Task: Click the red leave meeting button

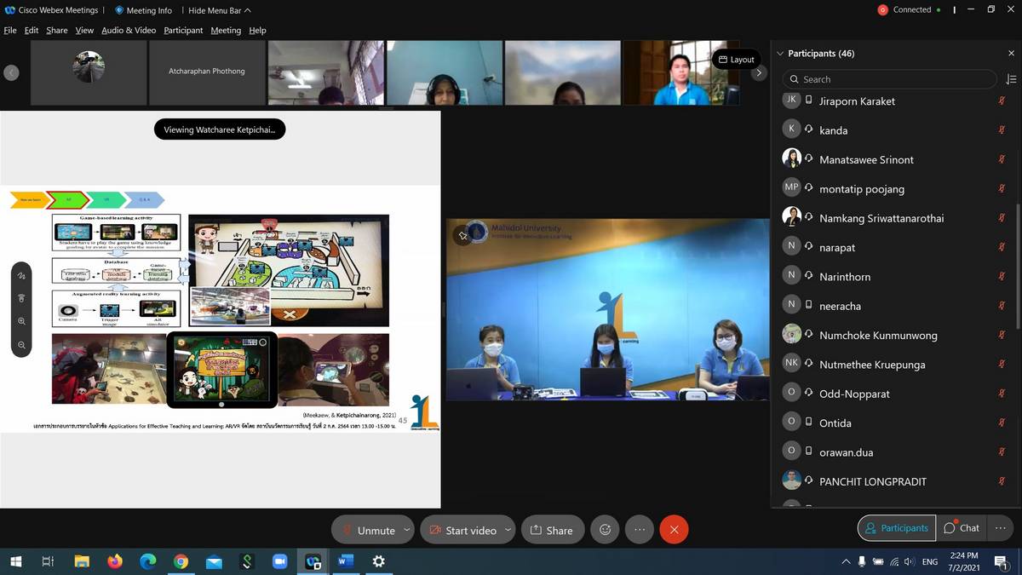Action: 674,530
